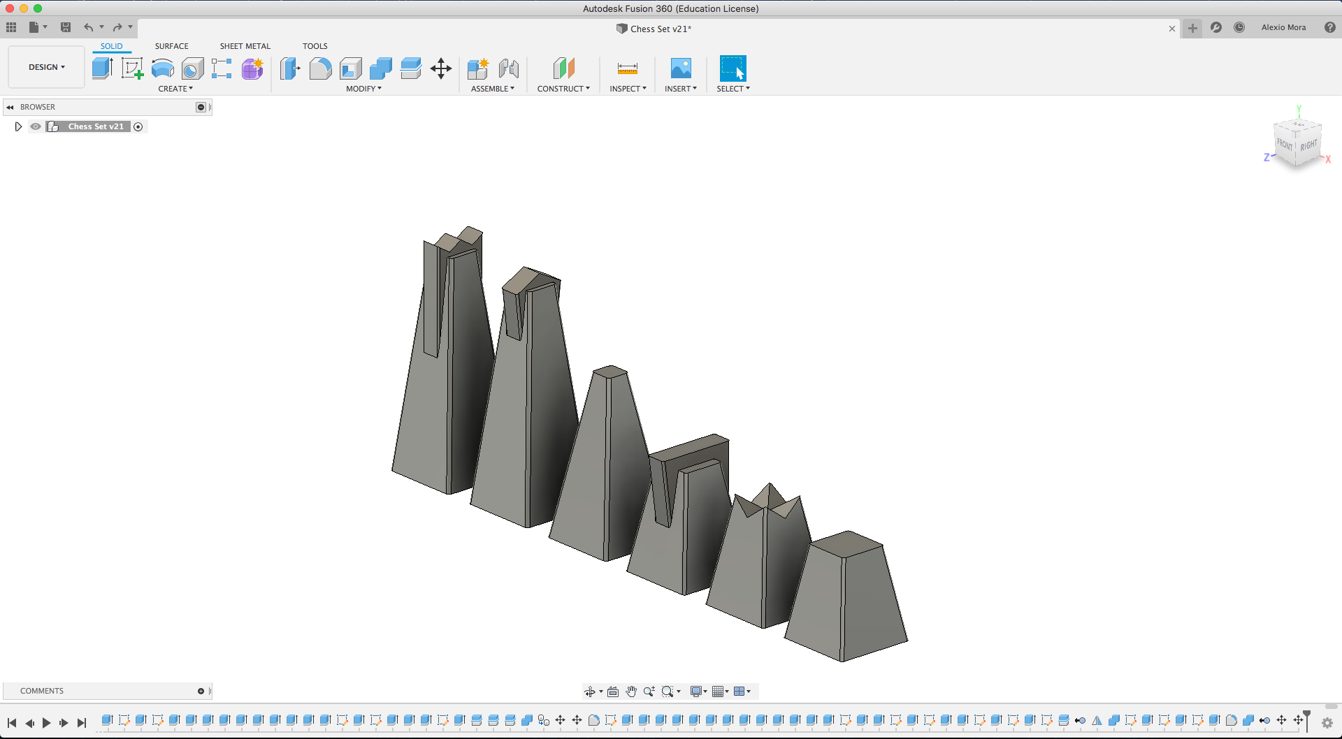Jump to timeline beginning

(x=12, y=723)
